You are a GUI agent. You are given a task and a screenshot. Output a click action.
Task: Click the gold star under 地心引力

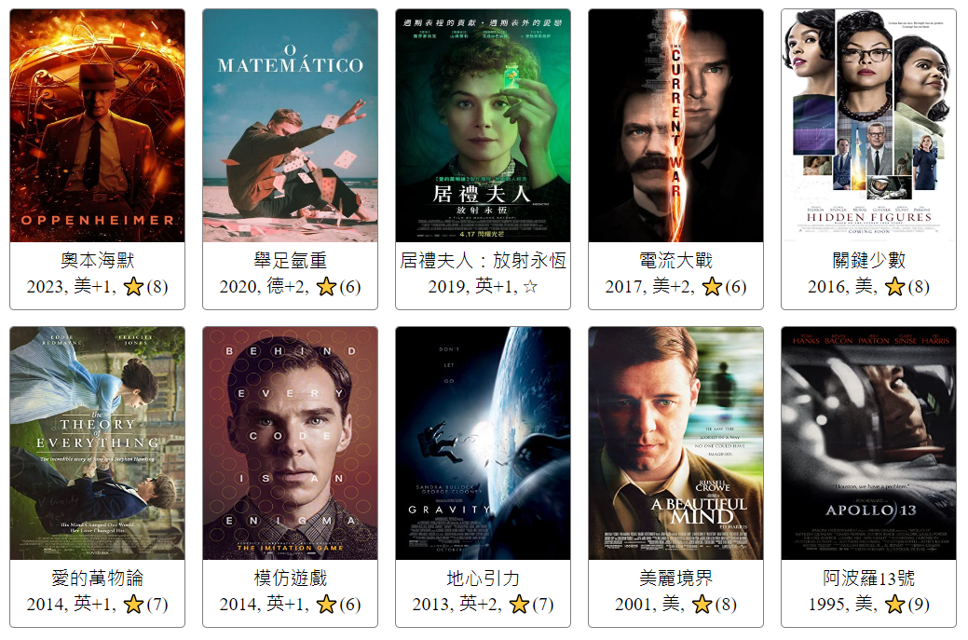tap(519, 605)
